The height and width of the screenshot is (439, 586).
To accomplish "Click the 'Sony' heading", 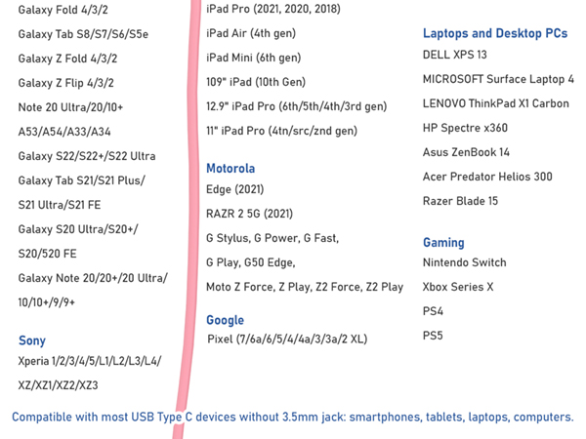I will point(32,340).
